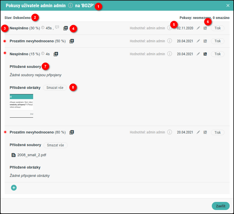This screenshot has height=214, width=234.
Task: Click the evaluator info icon on the 15 % attempt
Action: (170, 54)
